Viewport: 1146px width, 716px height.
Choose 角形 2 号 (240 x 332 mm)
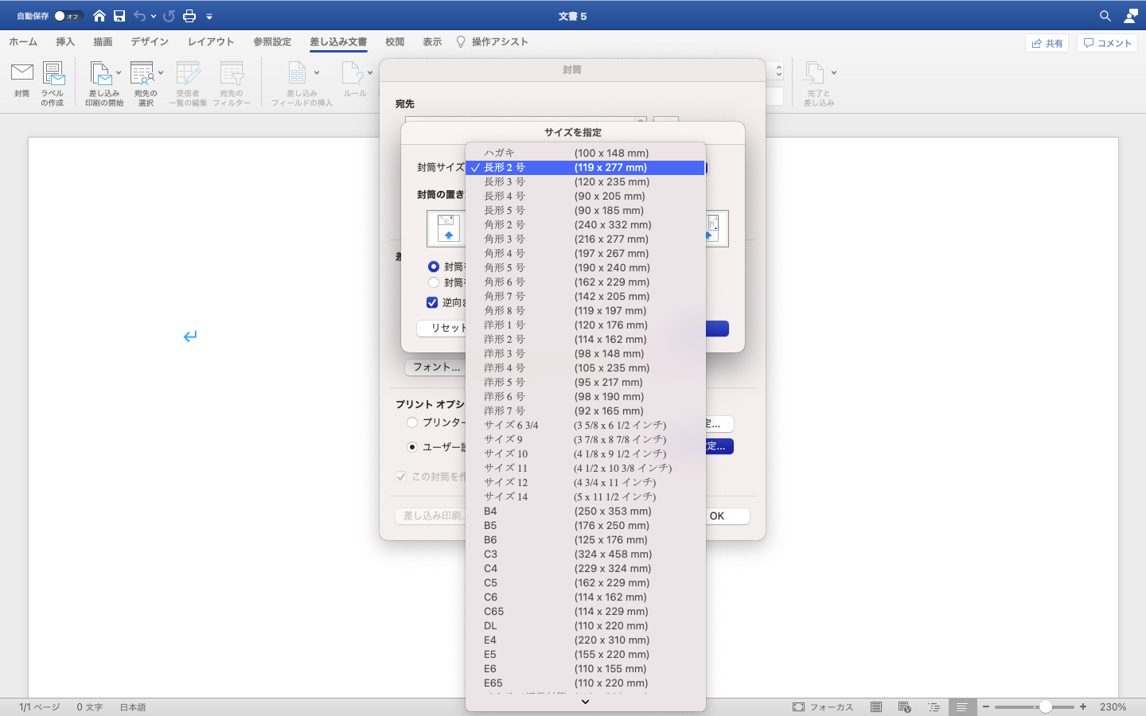tap(586, 224)
